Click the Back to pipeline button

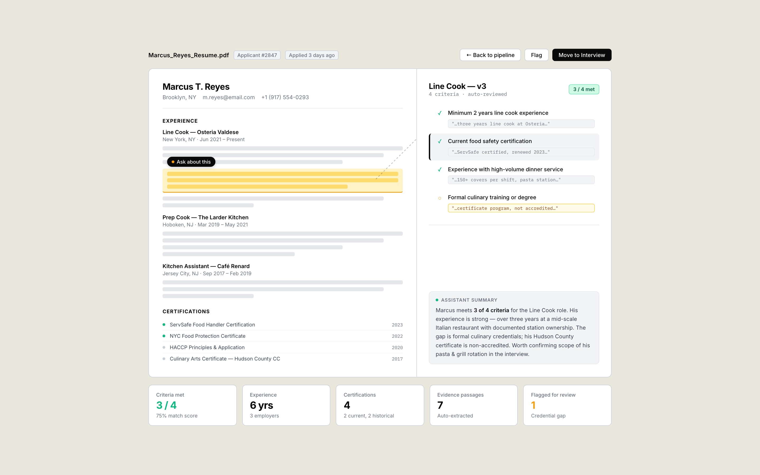click(x=490, y=55)
